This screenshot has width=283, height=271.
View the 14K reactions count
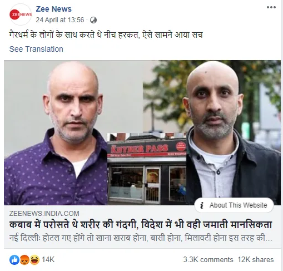48,260
